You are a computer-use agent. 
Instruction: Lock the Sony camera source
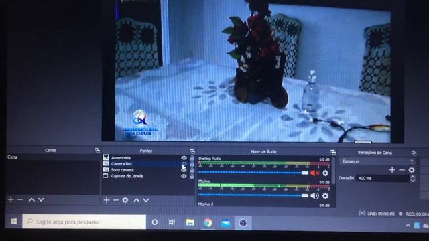pyautogui.click(x=192, y=170)
